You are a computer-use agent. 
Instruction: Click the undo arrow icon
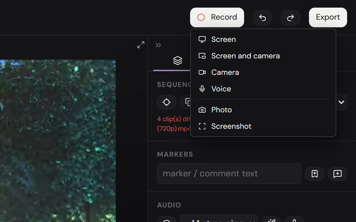pyautogui.click(x=263, y=18)
